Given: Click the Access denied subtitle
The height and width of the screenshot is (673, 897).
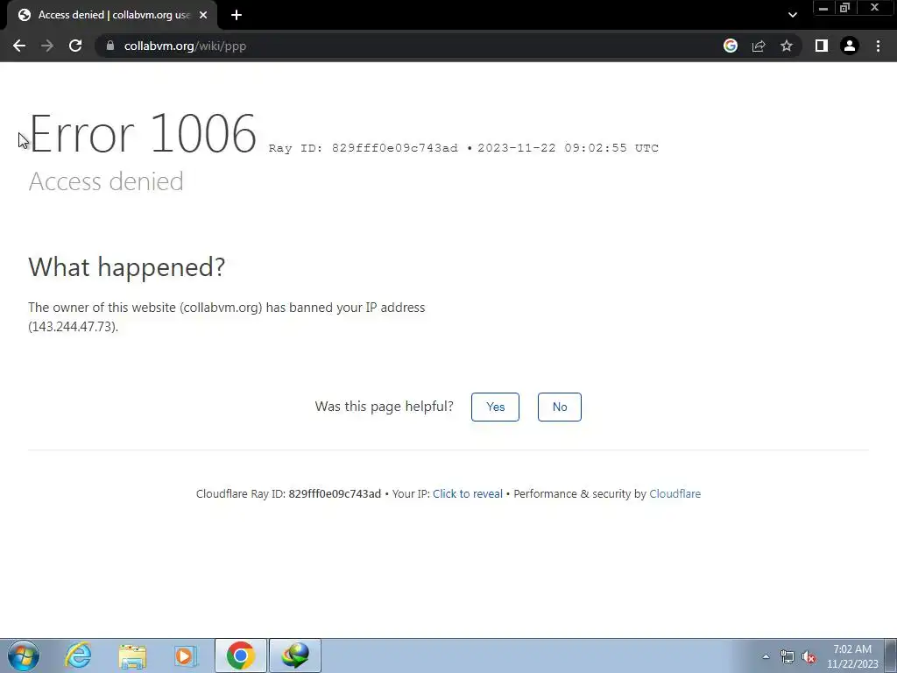Looking at the screenshot, I should coord(106,181).
